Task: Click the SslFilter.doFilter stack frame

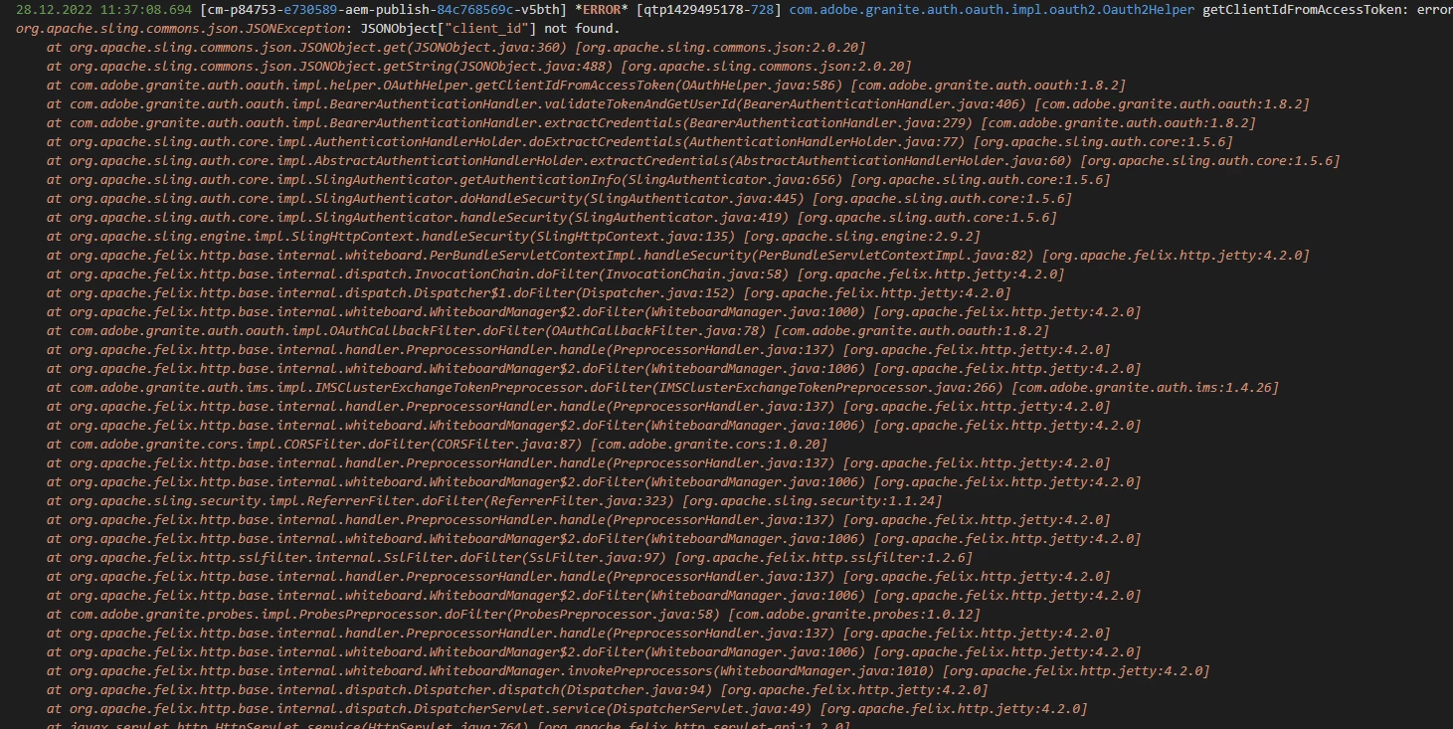Action: click(x=509, y=558)
